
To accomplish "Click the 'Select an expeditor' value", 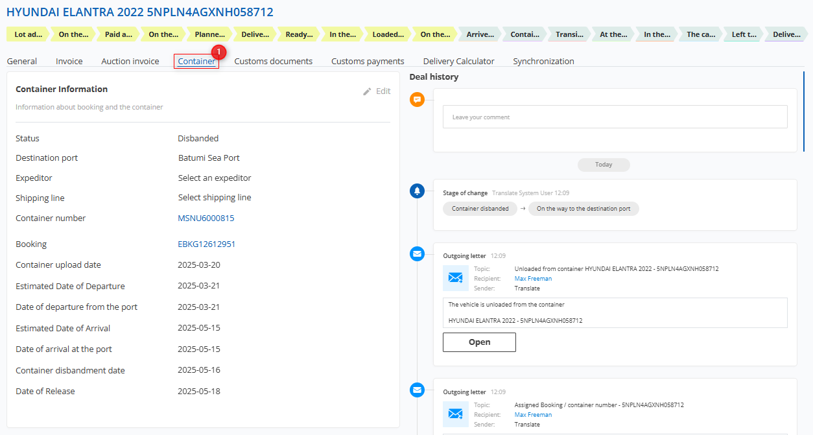I will [215, 178].
